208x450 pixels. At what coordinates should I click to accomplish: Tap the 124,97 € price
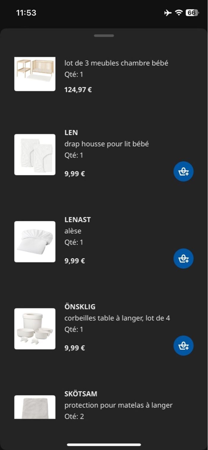tap(78, 90)
